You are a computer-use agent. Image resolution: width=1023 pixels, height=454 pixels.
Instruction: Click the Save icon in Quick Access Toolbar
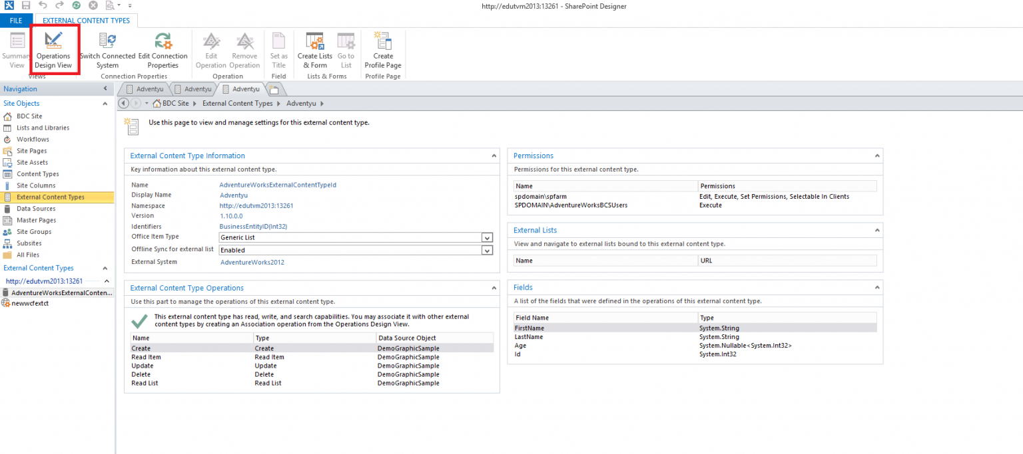[x=25, y=6]
